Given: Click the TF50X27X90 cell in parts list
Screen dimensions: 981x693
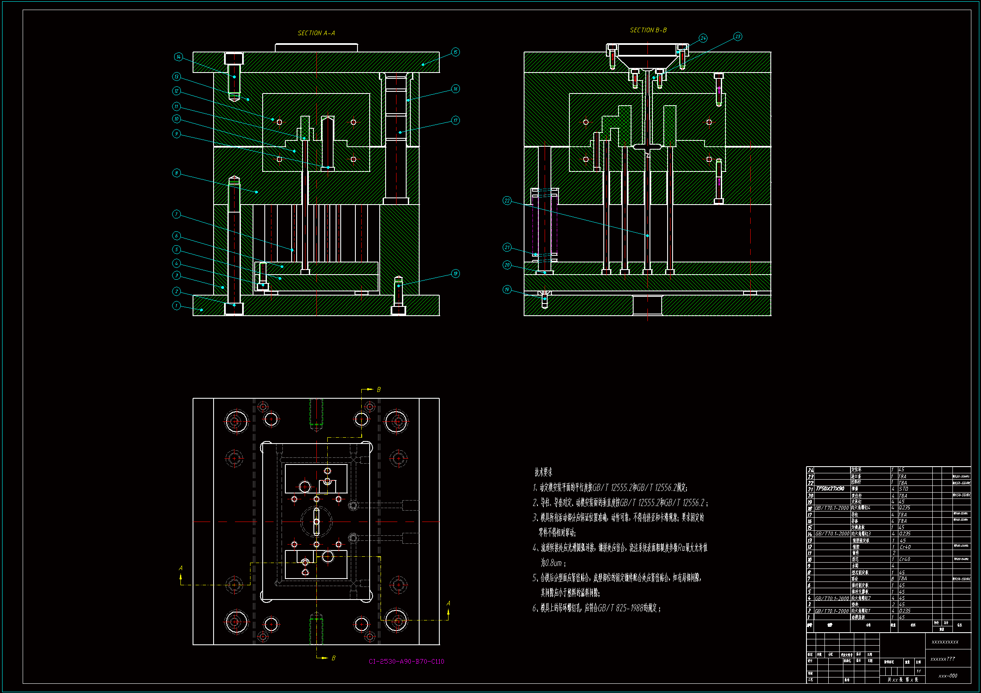Looking at the screenshot, I should 830,489.
